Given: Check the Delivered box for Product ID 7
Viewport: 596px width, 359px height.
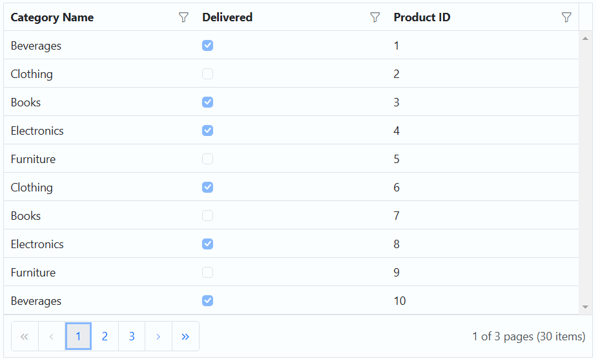Looking at the screenshot, I should 207,216.
